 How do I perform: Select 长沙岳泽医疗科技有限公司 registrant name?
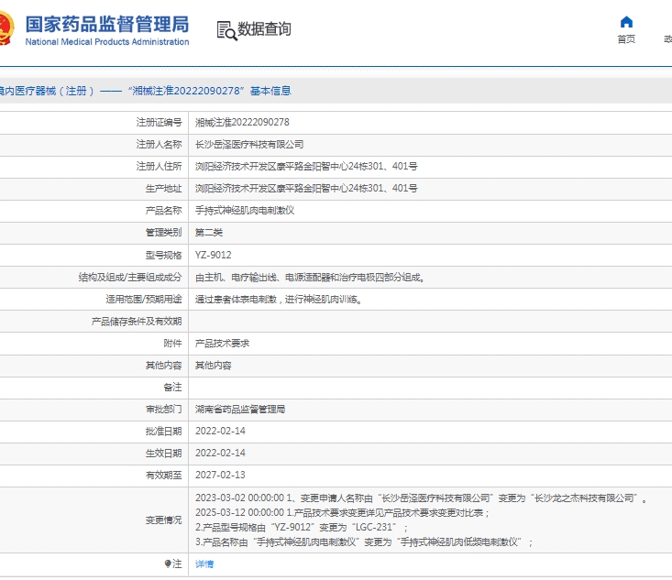tap(249, 145)
